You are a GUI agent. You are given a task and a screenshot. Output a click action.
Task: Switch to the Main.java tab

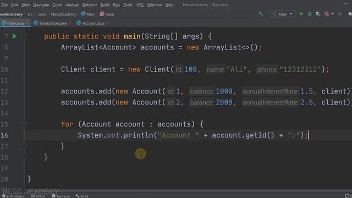tap(15, 23)
